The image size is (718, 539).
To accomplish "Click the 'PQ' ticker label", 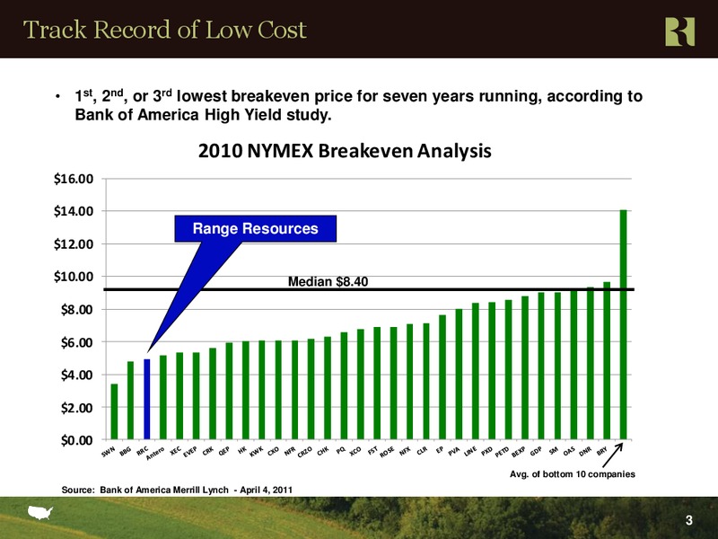I will point(340,450).
